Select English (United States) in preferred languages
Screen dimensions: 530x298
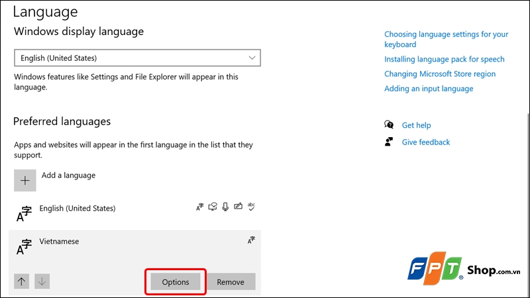(78, 208)
